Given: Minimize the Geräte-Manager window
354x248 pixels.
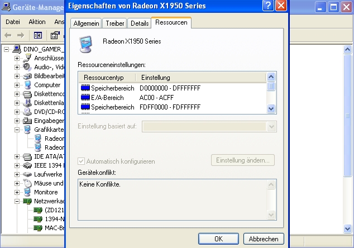Looking at the screenshot, I should coord(320,7).
